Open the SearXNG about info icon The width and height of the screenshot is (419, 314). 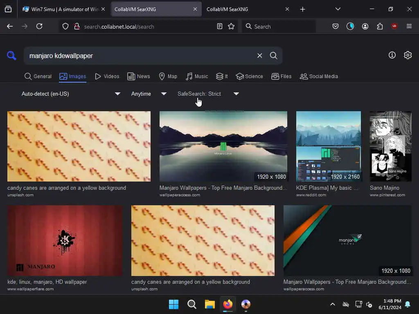392,55
